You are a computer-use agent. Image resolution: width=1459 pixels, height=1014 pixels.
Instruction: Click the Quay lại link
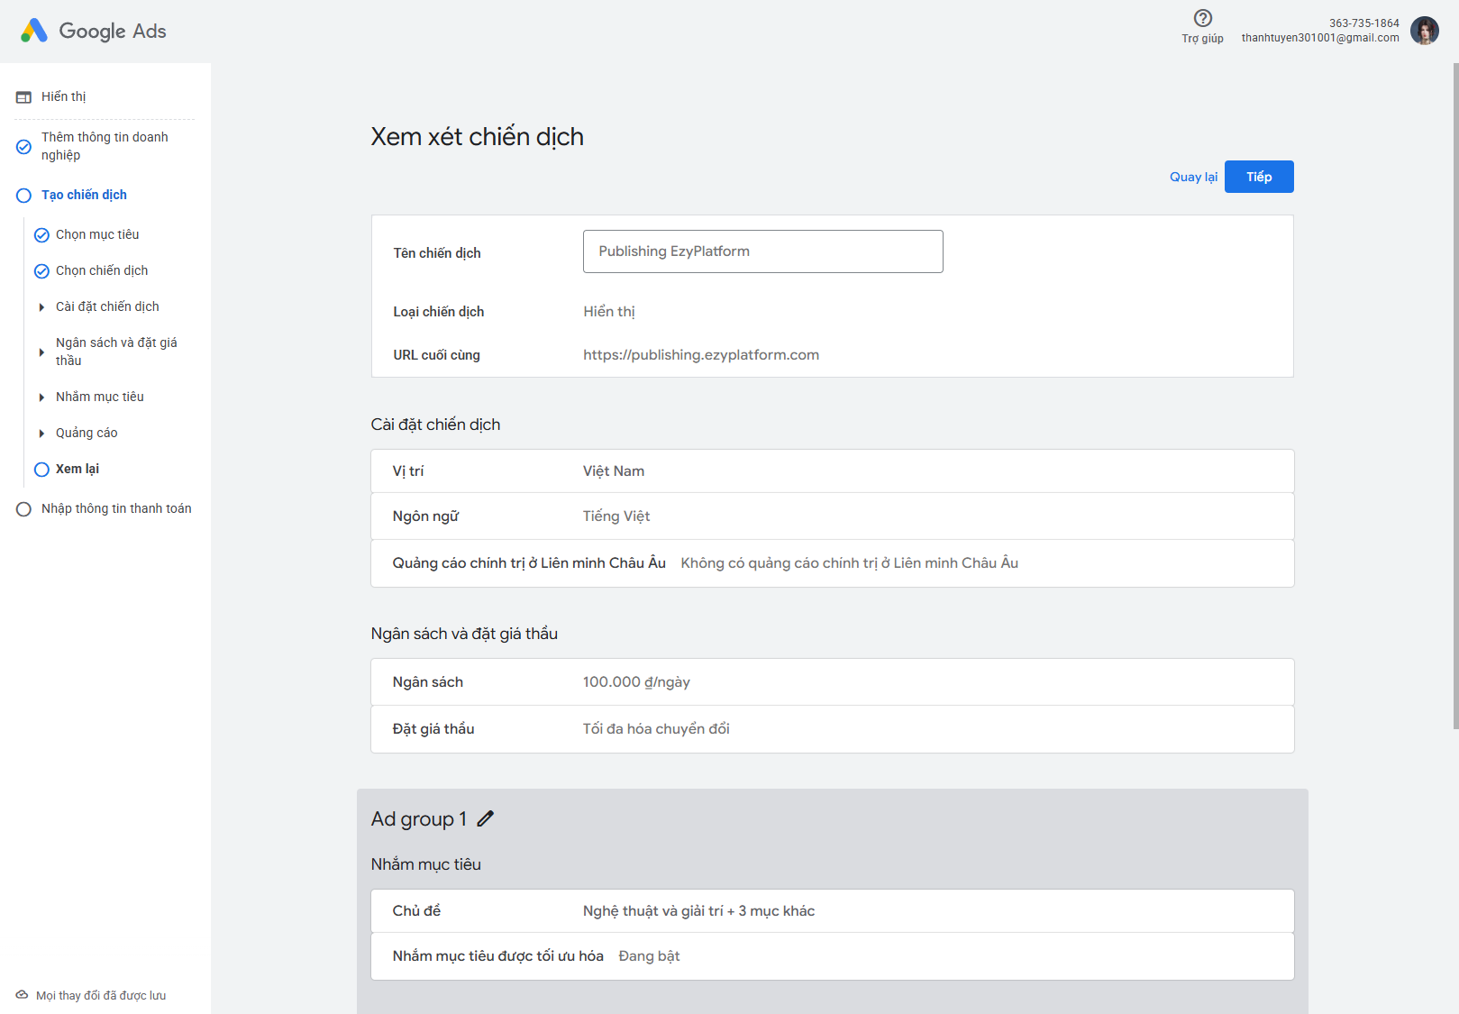1193,177
